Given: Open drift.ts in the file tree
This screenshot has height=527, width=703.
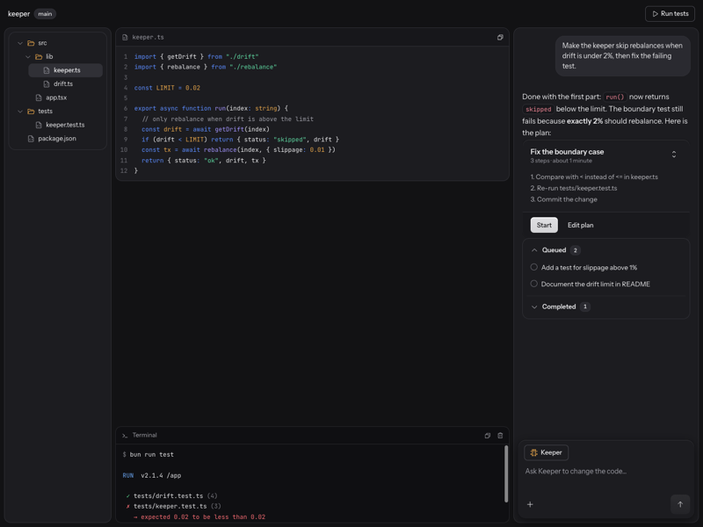Looking at the screenshot, I should [x=65, y=83].
